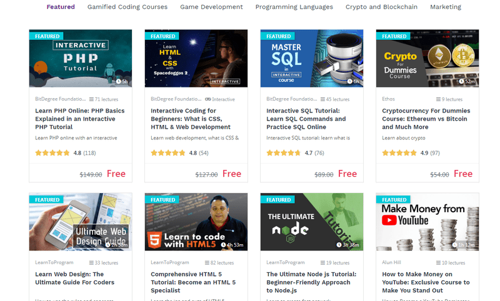Click the crossed-out $54.00 price

tap(439, 175)
